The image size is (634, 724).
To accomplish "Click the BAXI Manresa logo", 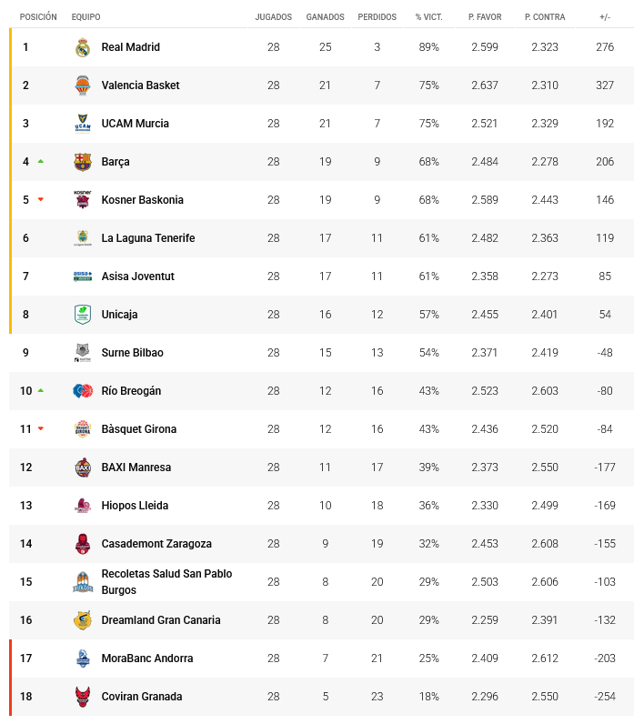I will (83, 468).
